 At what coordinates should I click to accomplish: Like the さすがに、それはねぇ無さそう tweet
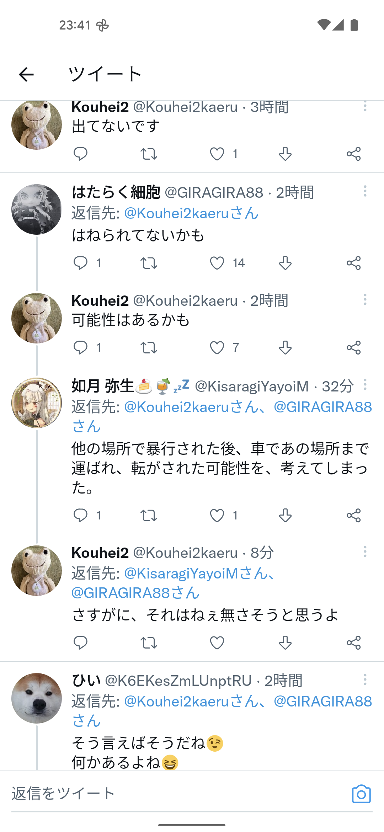click(217, 643)
